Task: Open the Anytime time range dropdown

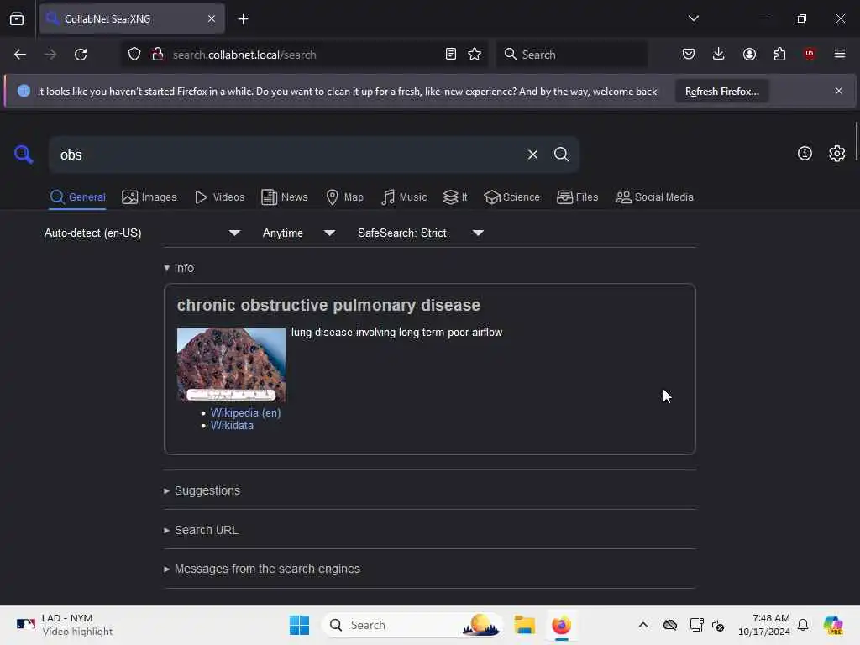Action: (299, 233)
